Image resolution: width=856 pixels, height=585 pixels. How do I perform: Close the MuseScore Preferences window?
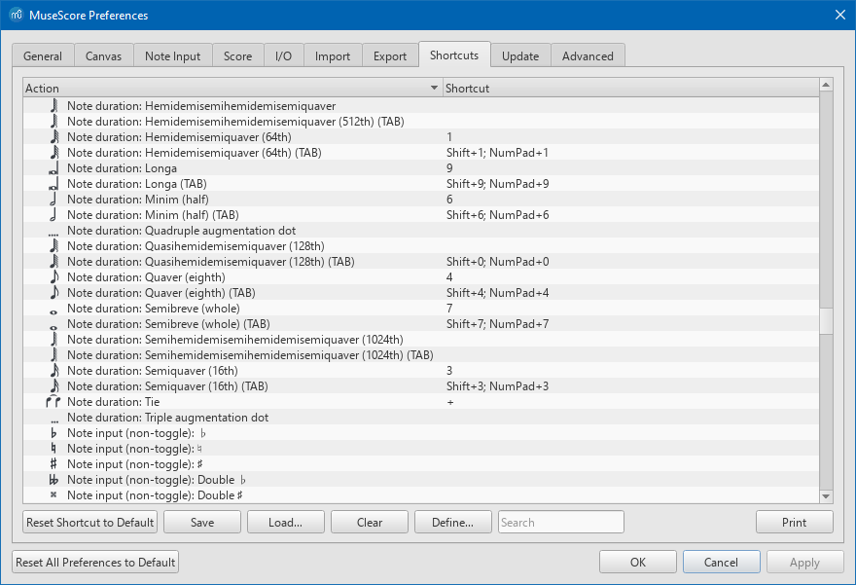click(x=840, y=15)
